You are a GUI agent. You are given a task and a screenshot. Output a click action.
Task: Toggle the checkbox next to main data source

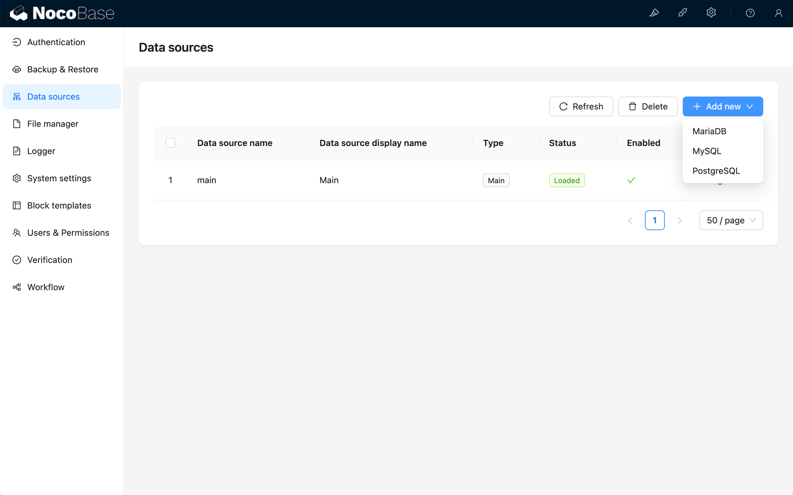(x=170, y=180)
